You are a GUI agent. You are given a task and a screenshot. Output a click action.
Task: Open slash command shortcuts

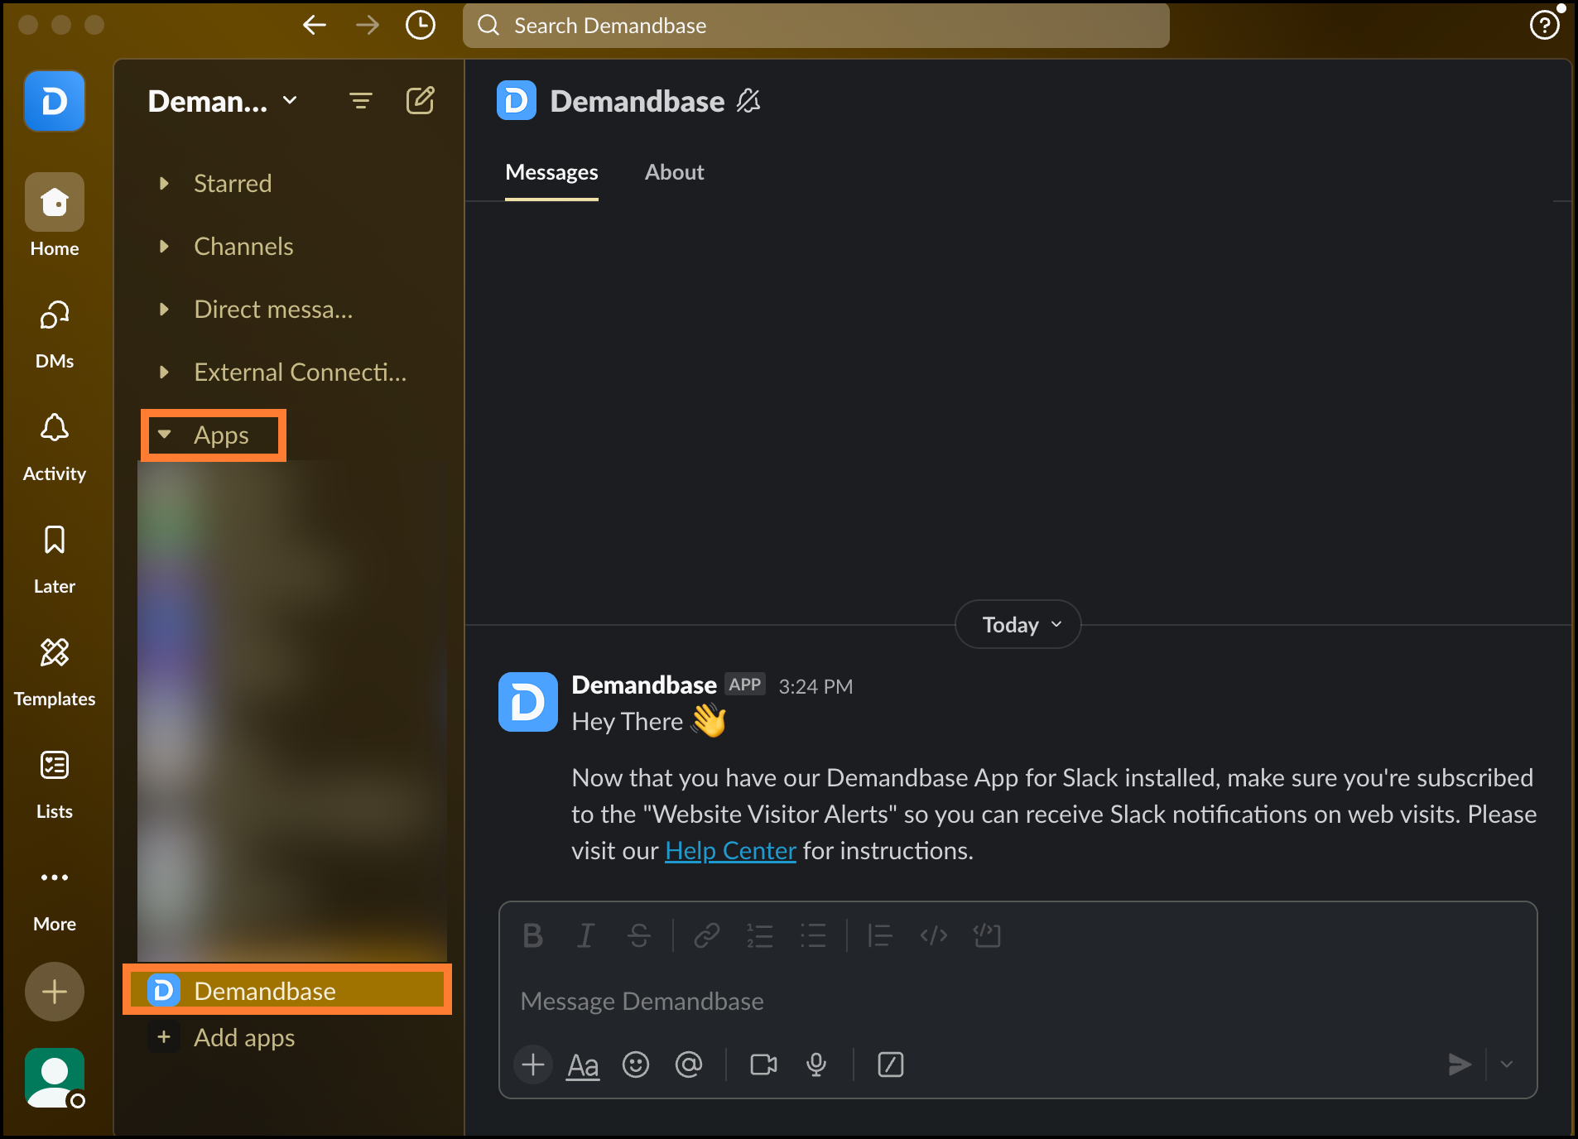coord(890,1065)
